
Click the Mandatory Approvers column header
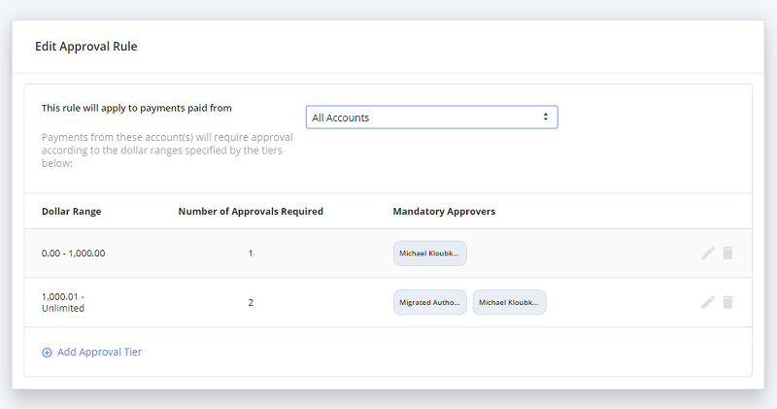[x=444, y=211]
